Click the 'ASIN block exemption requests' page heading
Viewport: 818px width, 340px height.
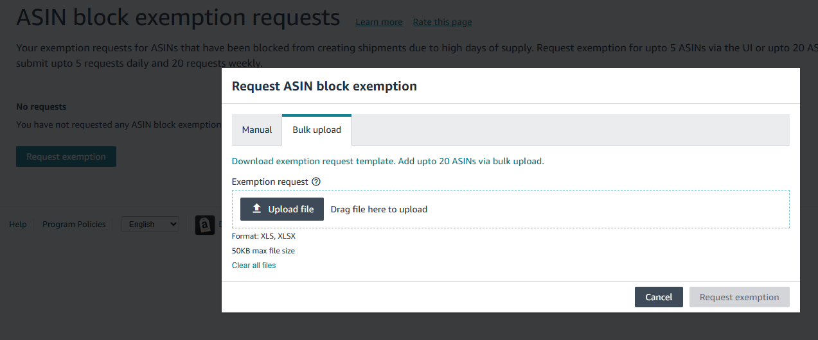tap(178, 18)
